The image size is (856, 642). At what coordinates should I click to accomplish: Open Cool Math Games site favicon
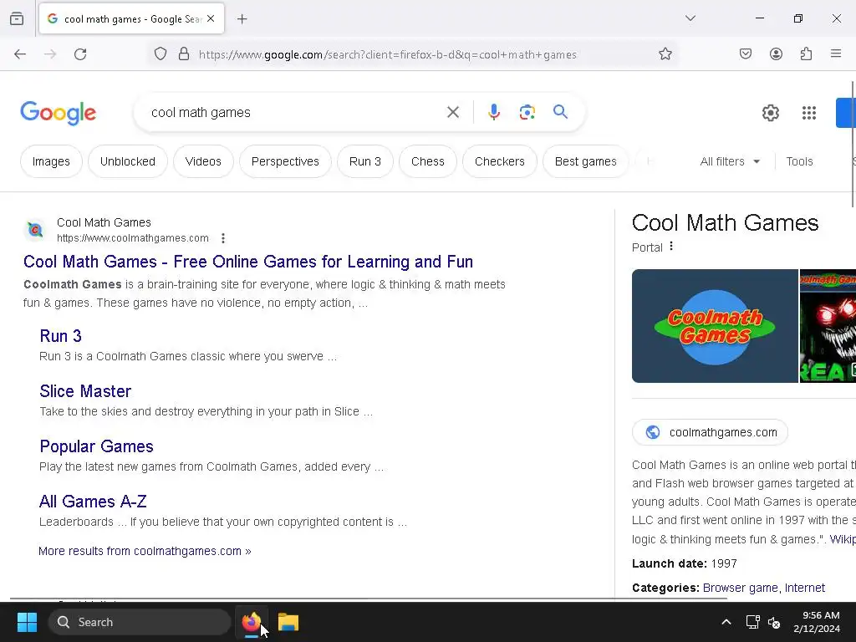click(x=35, y=230)
